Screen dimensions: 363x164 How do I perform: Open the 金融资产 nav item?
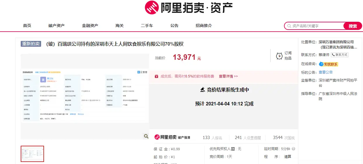tap(90, 26)
